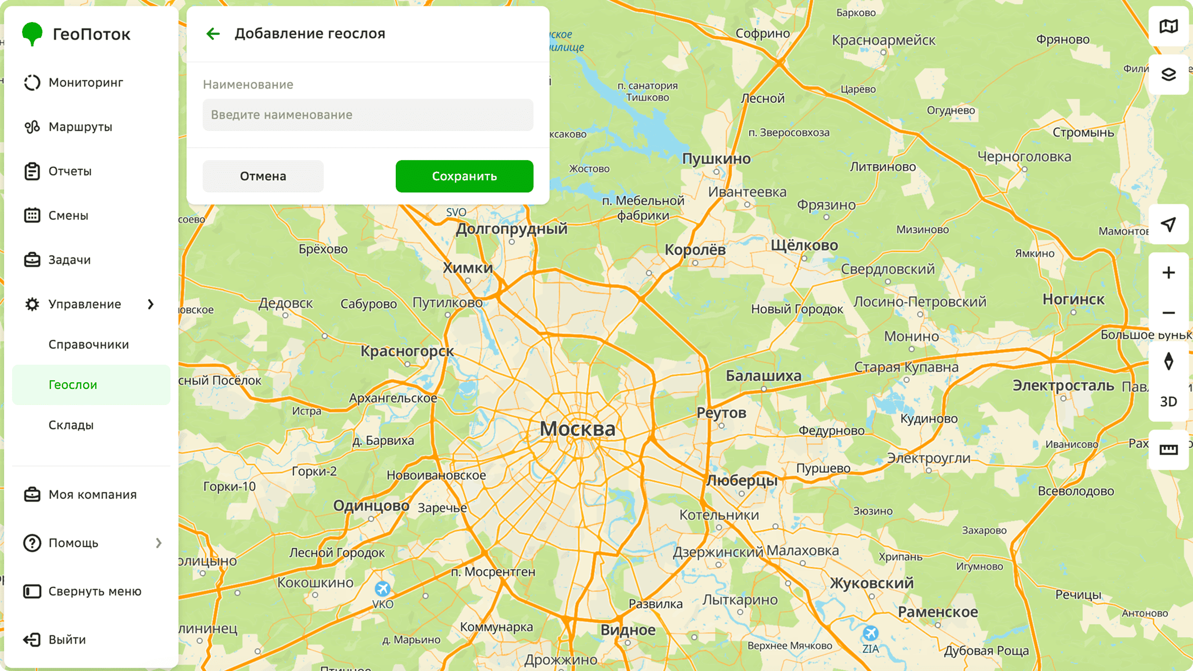Click the my-location navigation arrow icon
The image size is (1193, 671).
point(1168,224)
